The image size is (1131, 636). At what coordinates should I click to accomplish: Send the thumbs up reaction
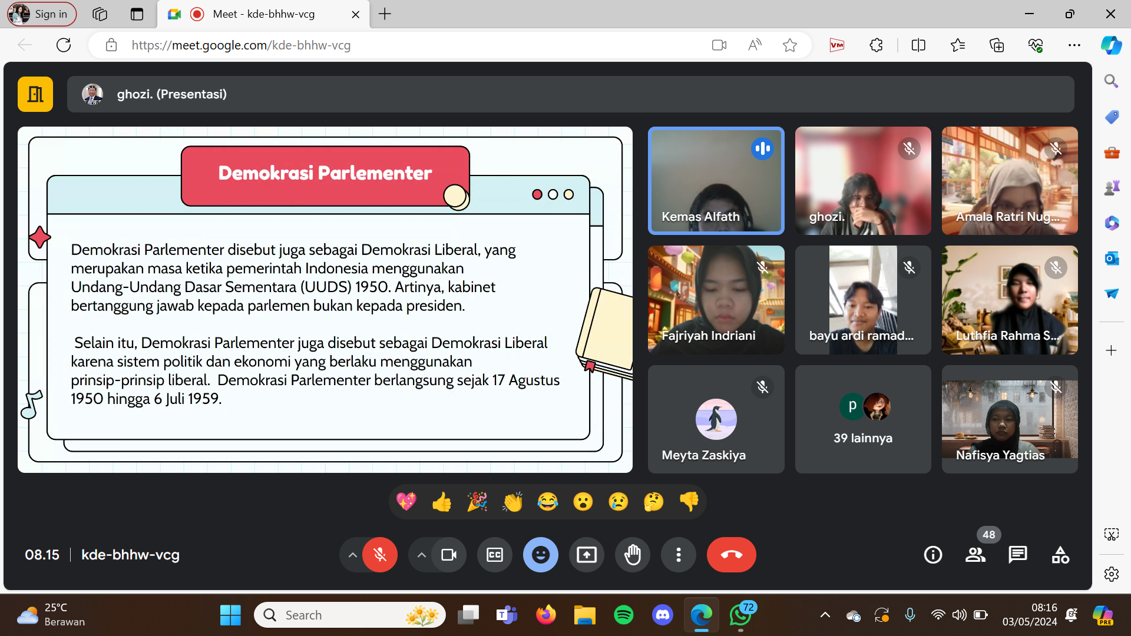[442, 502]
